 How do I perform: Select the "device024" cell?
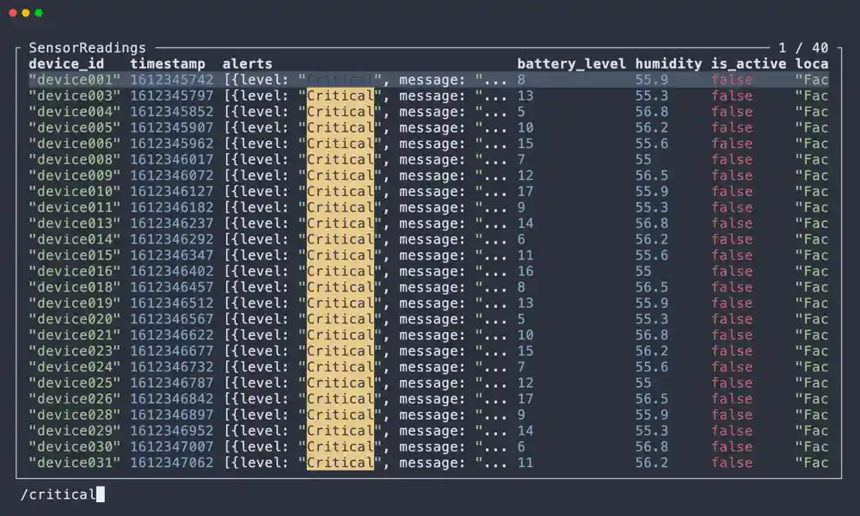click(75, 367)
